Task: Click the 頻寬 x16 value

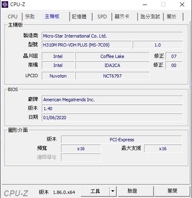Action: (81, 149)
